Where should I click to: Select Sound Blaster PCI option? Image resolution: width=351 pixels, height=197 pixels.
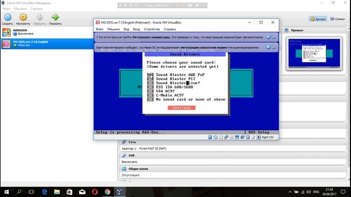(171, 79)
